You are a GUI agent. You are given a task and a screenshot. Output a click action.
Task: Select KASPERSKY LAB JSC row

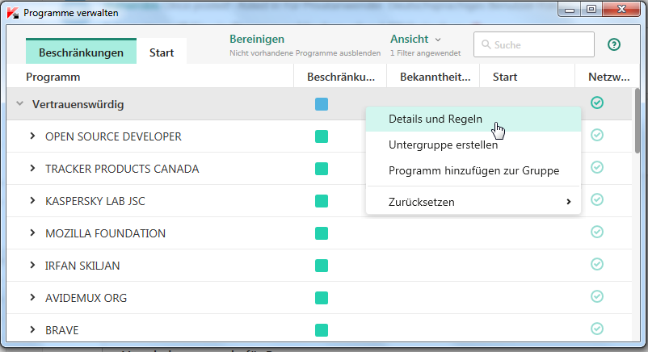point(319,201)
